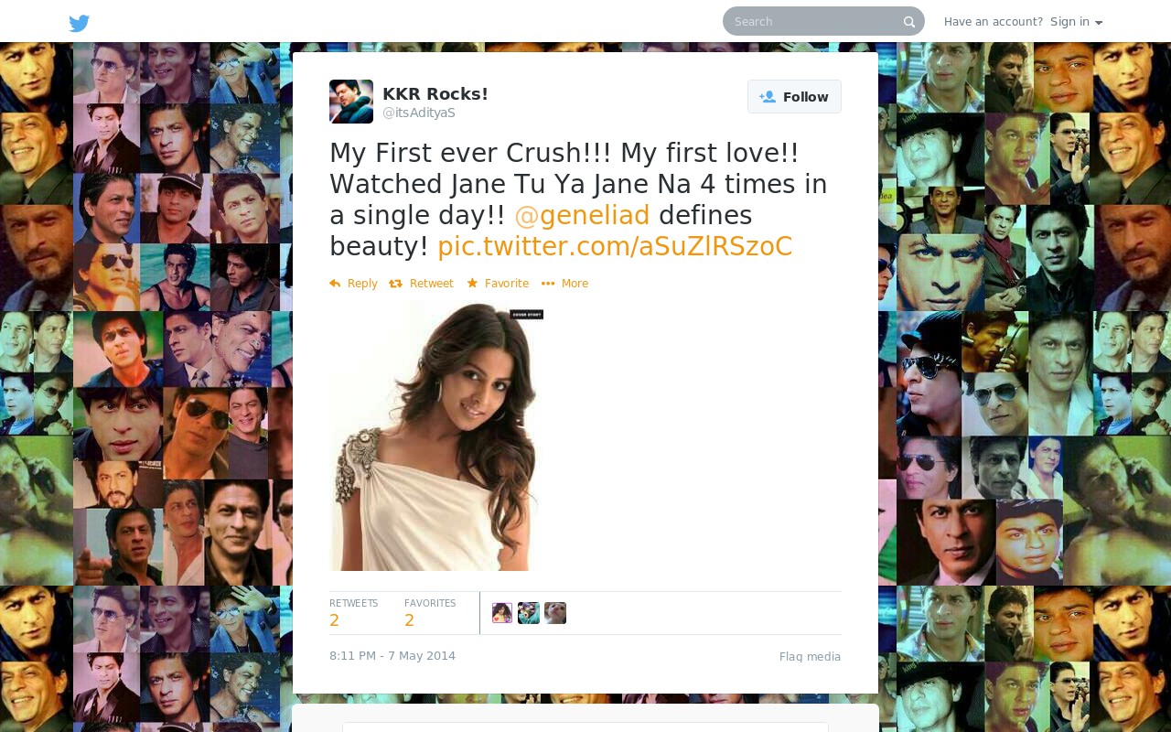Open the More ellipsis menu

point(564,284)
